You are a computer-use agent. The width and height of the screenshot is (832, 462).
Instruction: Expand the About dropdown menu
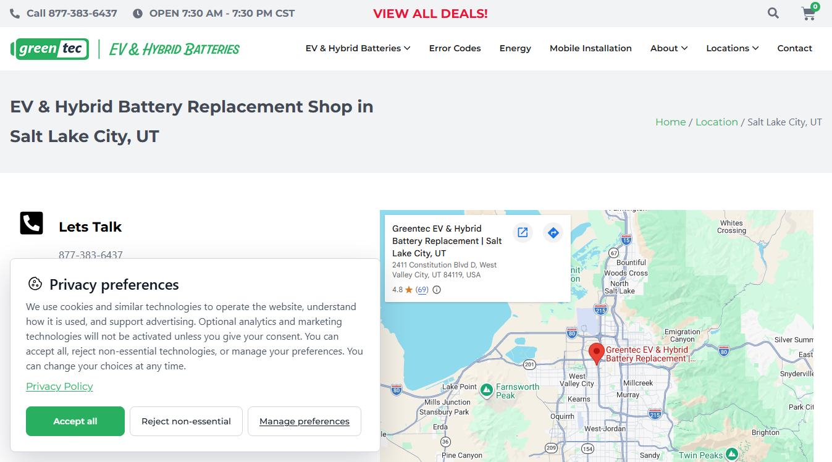click(669, 48)
